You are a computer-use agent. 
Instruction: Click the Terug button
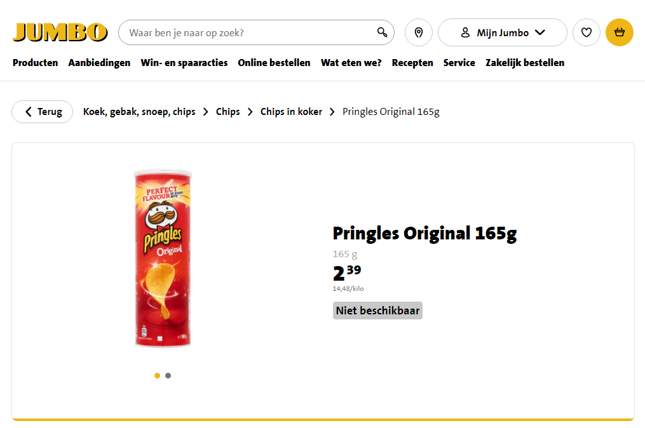pos(42,111)
